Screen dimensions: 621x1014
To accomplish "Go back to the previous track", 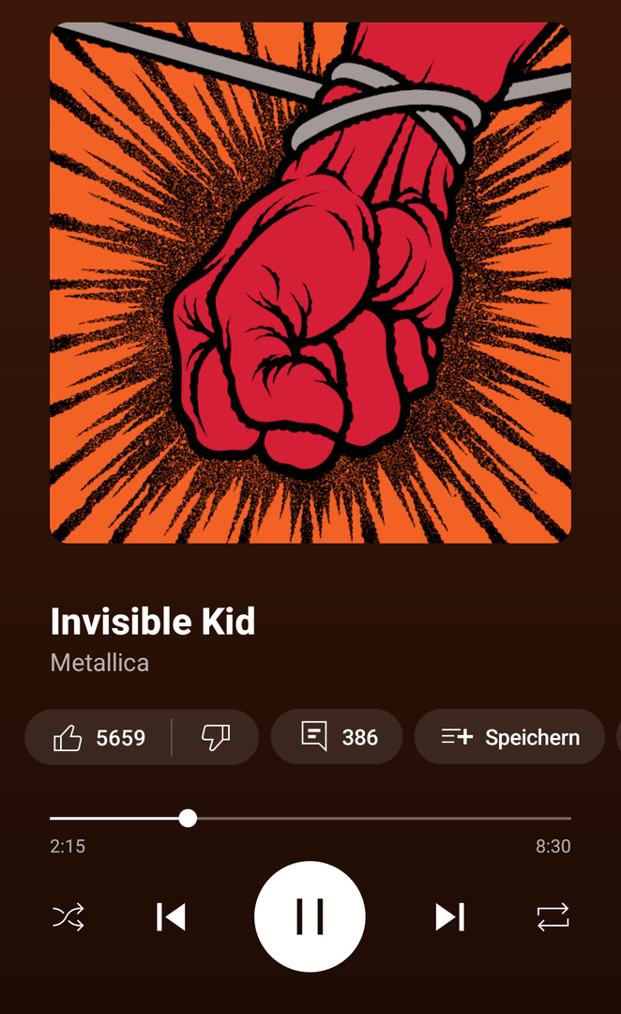I will coord(171,916).
